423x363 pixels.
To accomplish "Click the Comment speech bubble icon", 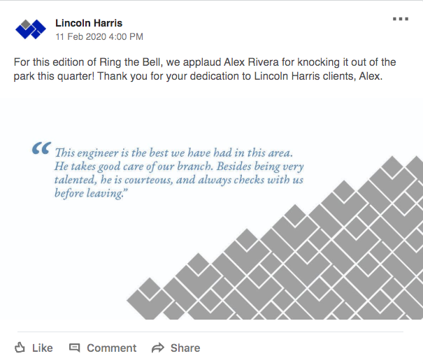I will [x=76, y=348].
